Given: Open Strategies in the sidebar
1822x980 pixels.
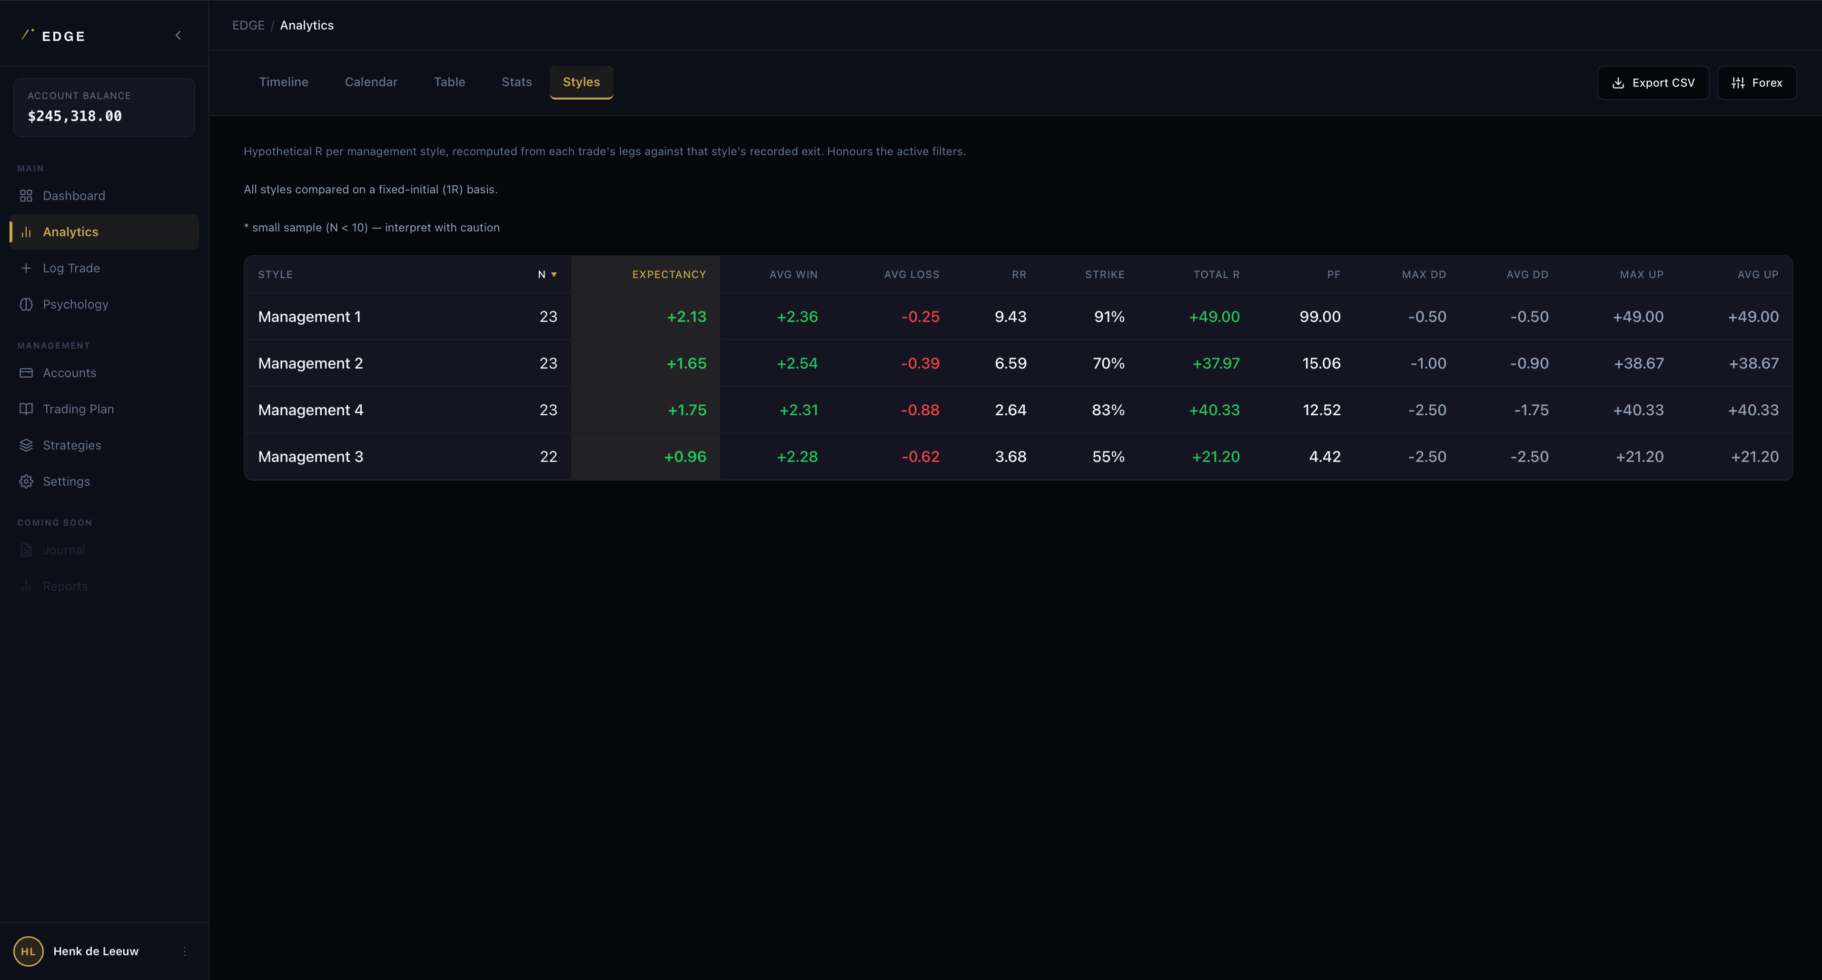Looking at the screenshot, I should click(x=104, y=445).
